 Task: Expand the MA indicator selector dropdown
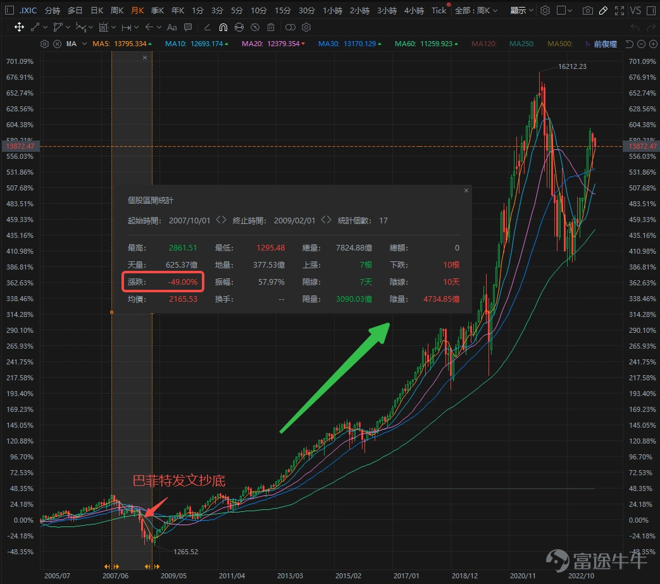[x=84, y=44]
